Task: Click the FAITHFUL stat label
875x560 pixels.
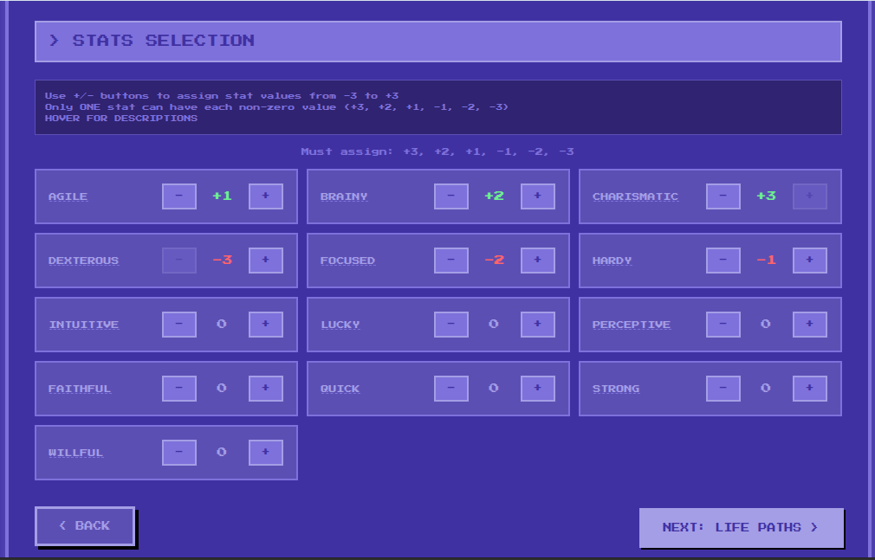Action: tap(80, 389)
